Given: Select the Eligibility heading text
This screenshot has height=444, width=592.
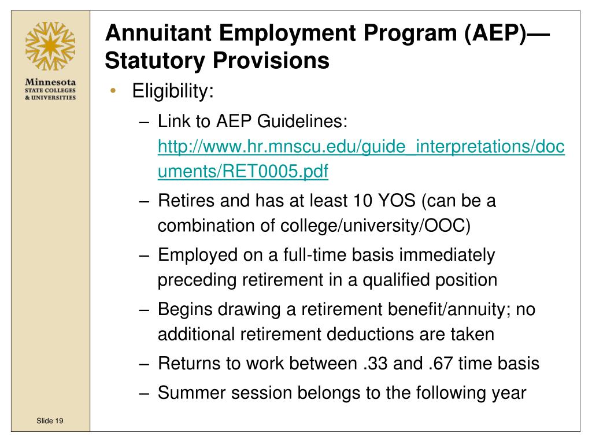Looking at the screenshot, I should pos(173,91).
